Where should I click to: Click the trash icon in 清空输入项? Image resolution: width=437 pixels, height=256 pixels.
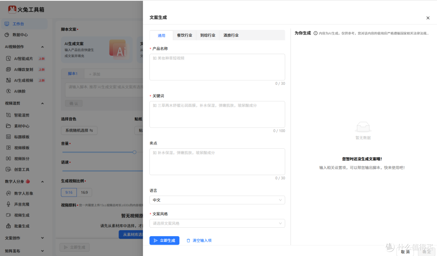pos(188,240)
